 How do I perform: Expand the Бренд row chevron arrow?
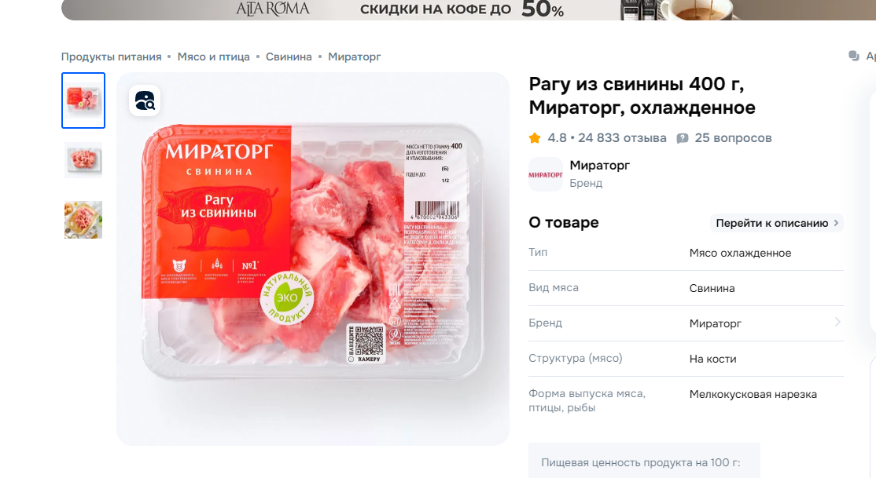(837, 323)
